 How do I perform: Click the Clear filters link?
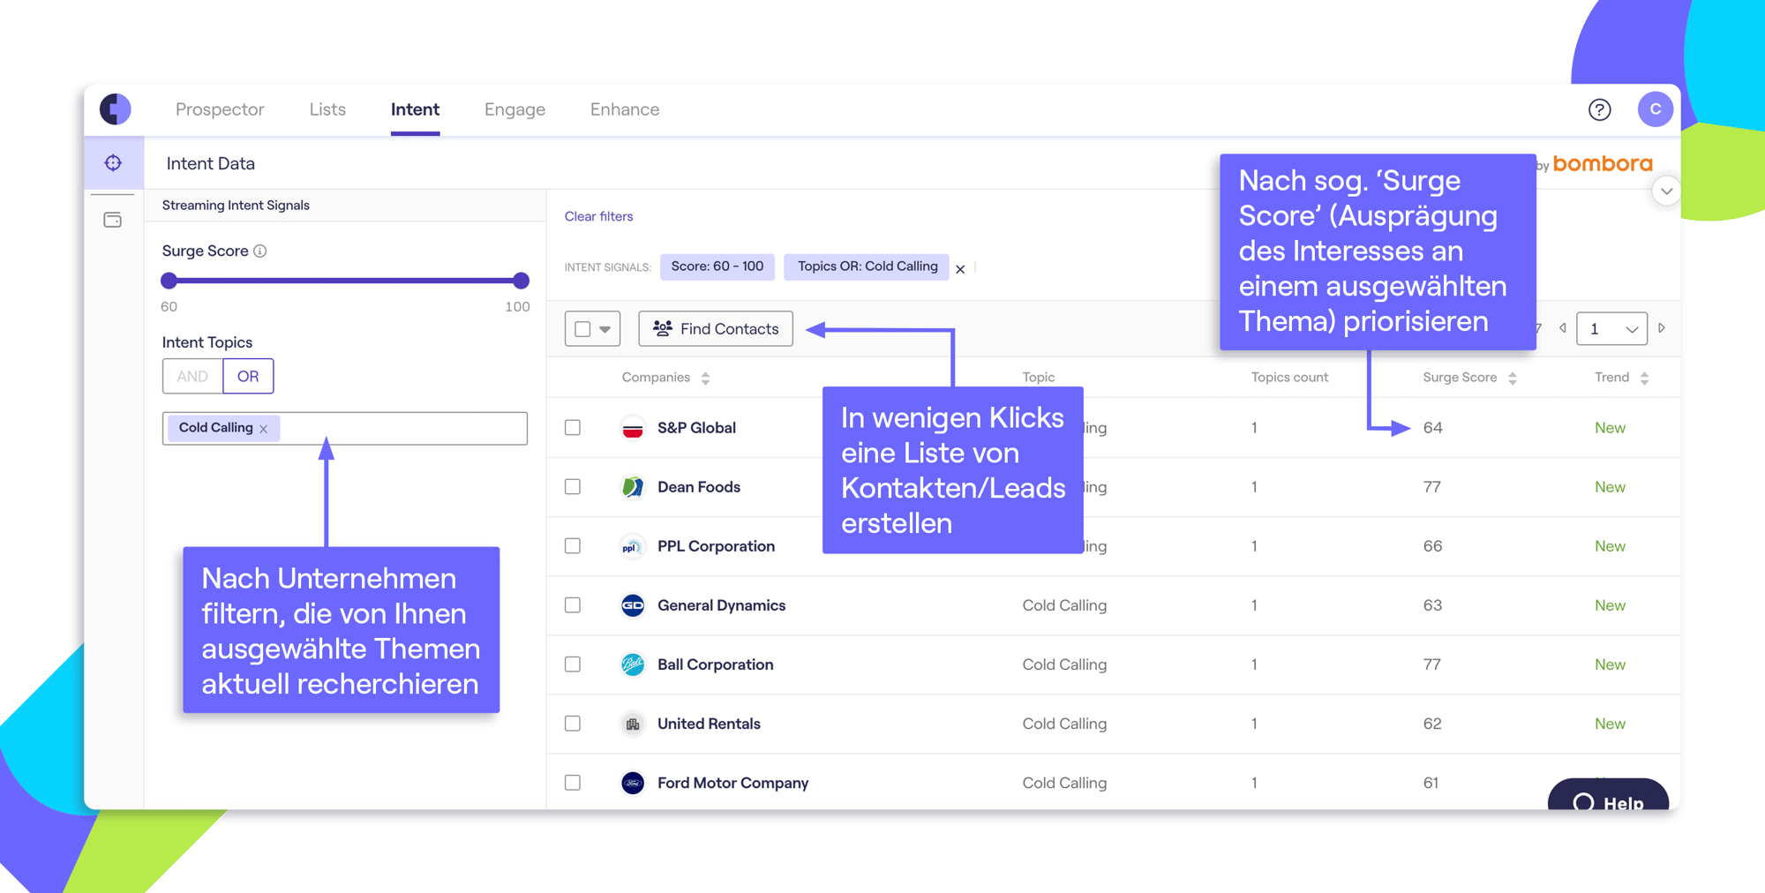click(598, 216)
